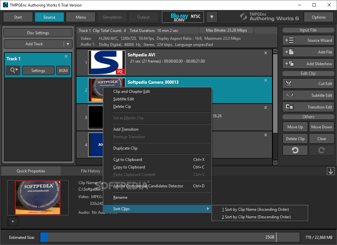Click the Quick Properties preview thumbnail

pos(38,197)
